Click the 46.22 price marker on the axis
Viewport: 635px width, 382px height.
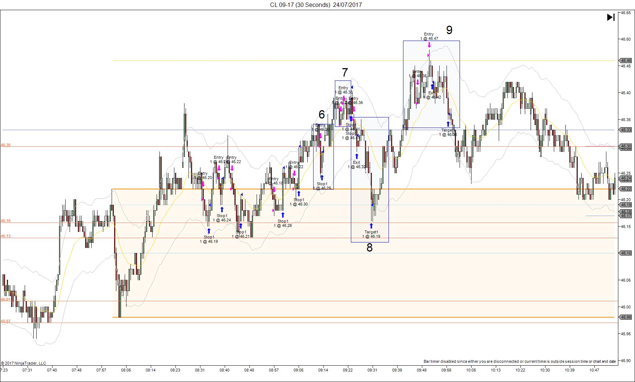[x=626, y=189]
